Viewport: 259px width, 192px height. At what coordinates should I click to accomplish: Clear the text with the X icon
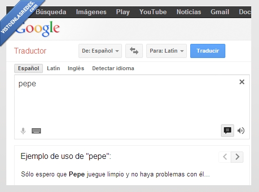(x=242, y=82)
